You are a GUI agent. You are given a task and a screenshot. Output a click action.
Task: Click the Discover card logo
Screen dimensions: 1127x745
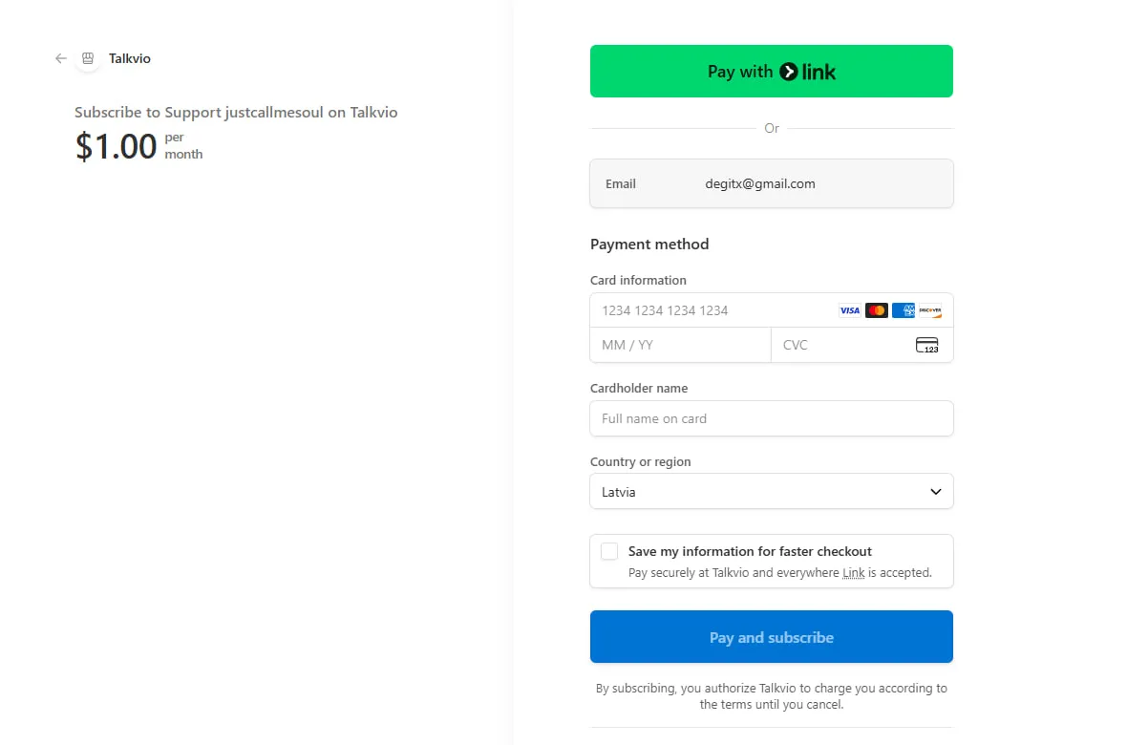[930, 310]
